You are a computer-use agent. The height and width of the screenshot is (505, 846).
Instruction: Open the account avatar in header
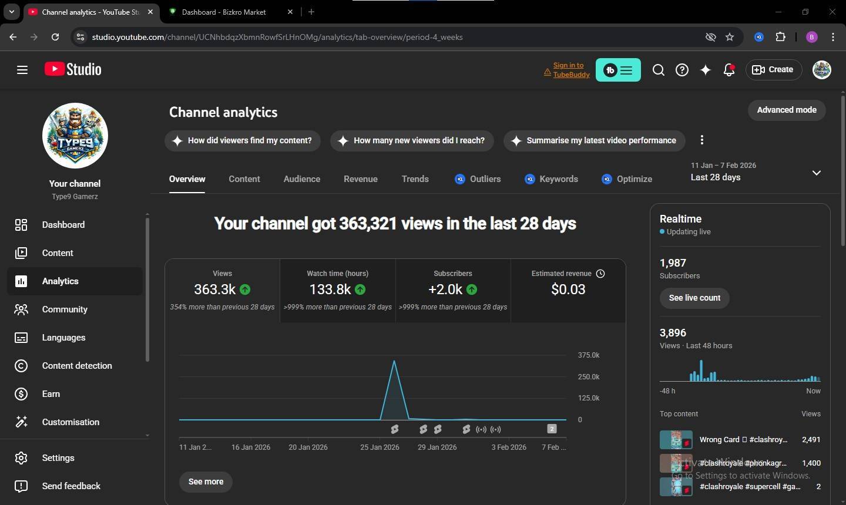[x=821, y=70]
